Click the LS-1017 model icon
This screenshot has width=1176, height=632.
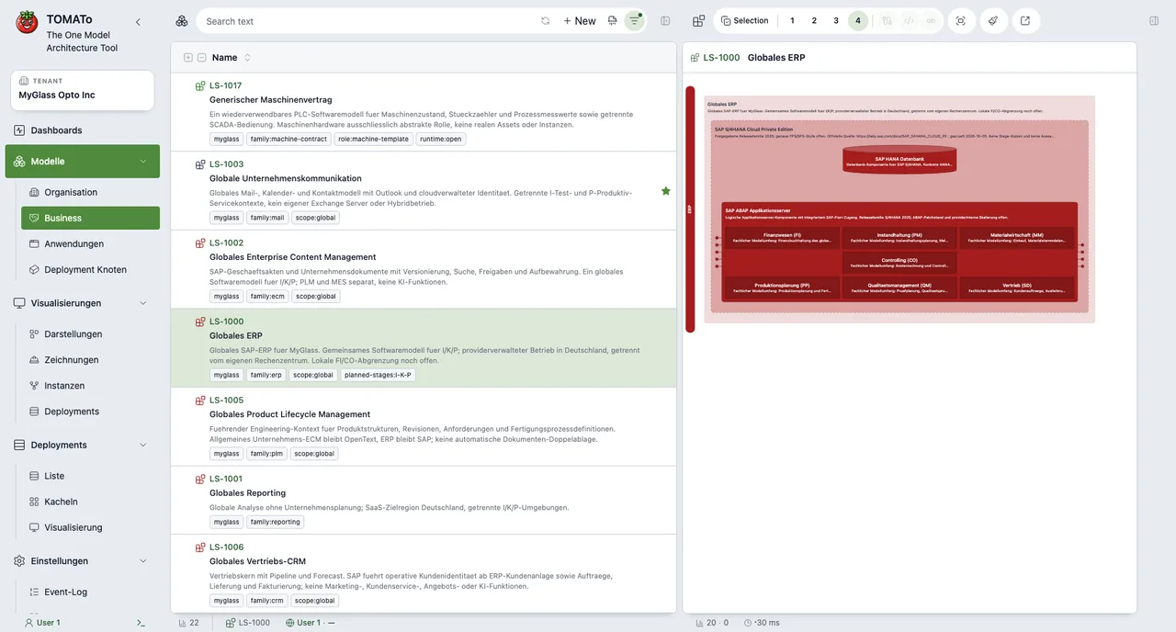click(200, 86)
